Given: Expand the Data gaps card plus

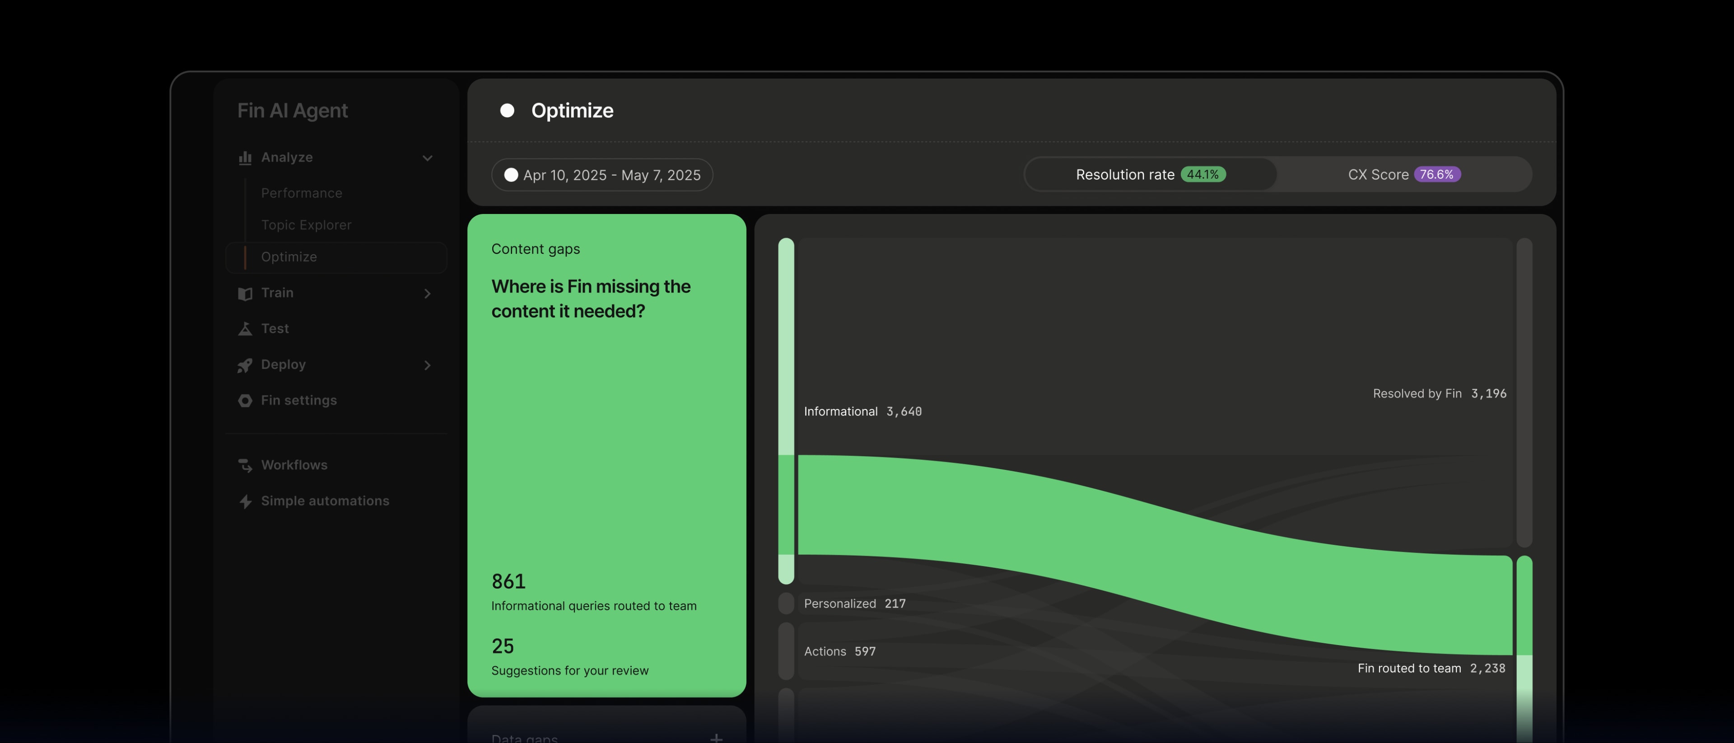Looking at the screenshot, I should click(x=716, y=738).
